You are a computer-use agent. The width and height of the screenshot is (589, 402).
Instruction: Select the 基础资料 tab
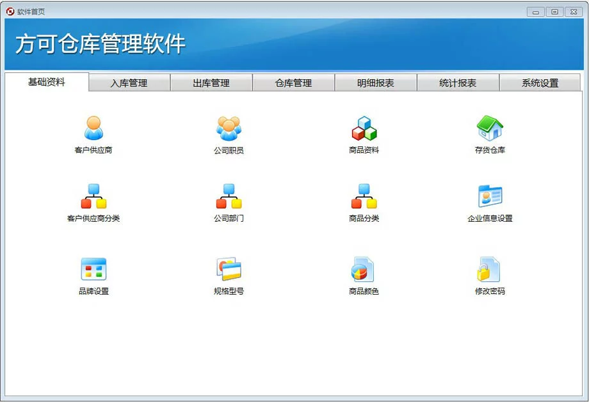point(47,82)
